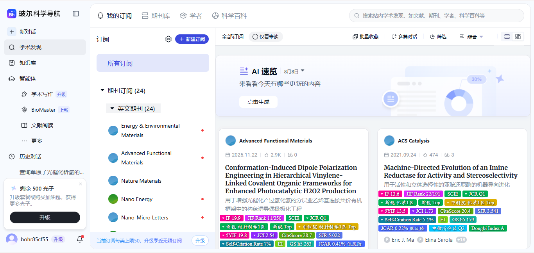Open the 综合 sort dropdown
This screenshot has width=534, height=253.
(x=471, y=37)
